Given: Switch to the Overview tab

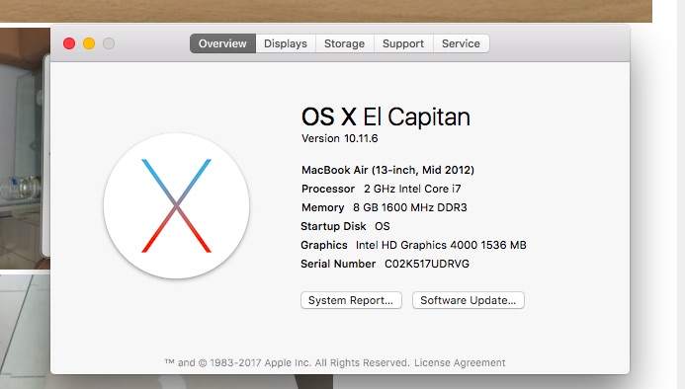Looking at the screenshot, I should (222, 43).
